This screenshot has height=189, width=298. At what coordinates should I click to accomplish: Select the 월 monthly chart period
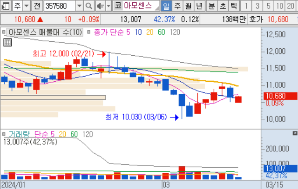(x=188, y=6)
